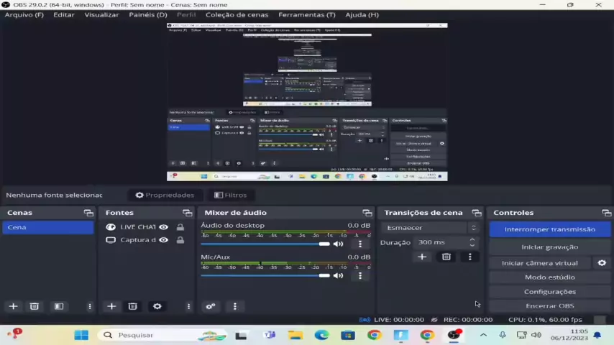Remove transition with trash icon

coord(446,257)
